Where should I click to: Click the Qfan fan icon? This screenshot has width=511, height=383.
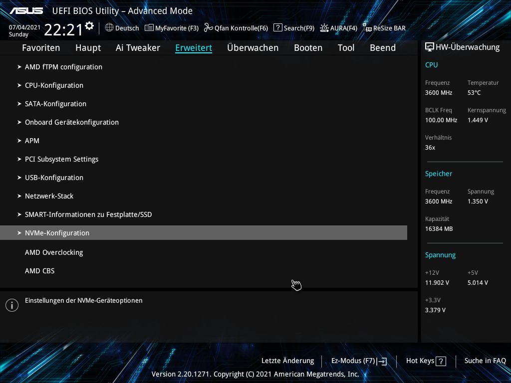click(x=208, y=28)
